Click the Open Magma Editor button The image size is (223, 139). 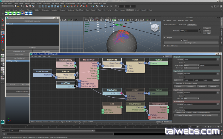pyautogui.click(x=191, y=43)
